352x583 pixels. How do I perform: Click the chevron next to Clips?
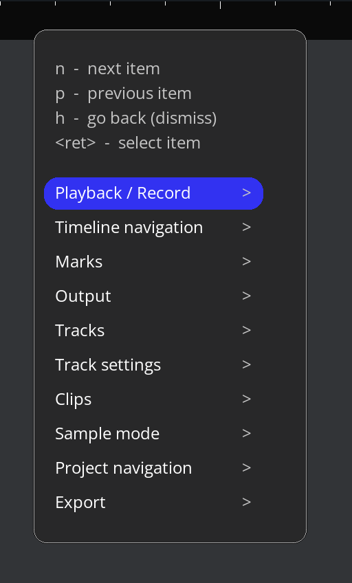246,399
